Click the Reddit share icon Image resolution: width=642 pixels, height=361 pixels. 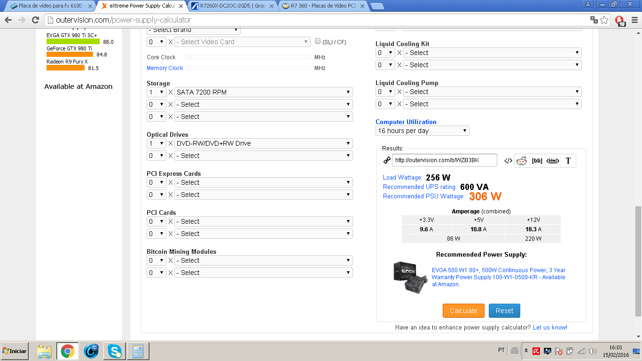(521, 161)
